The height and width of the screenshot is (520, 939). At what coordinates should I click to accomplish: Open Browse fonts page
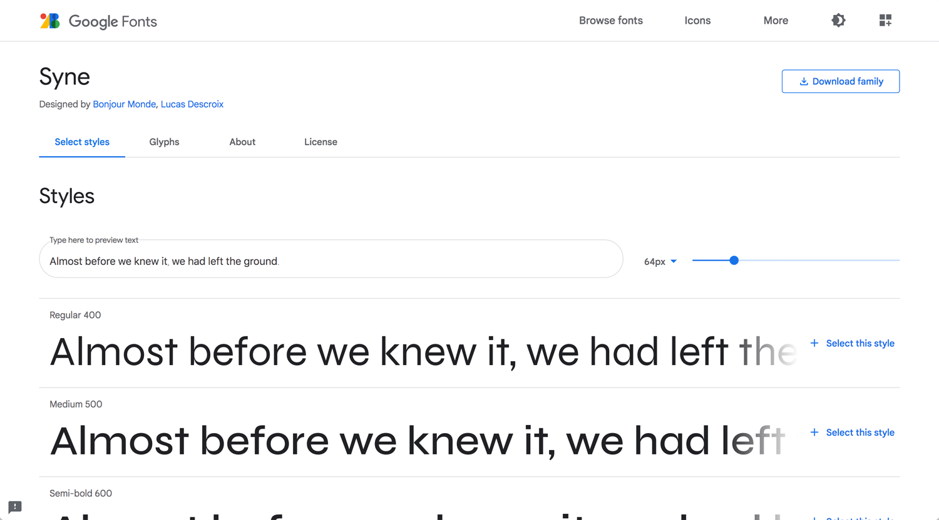click(x=611, y=21)
